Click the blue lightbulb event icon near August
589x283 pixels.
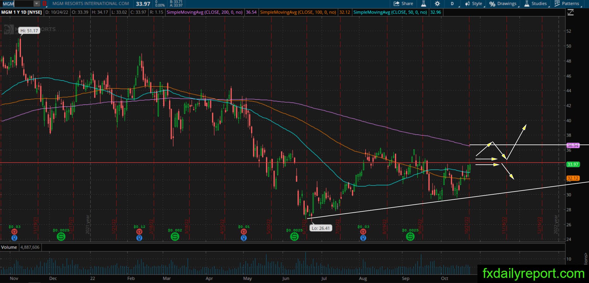click(363, 238)
